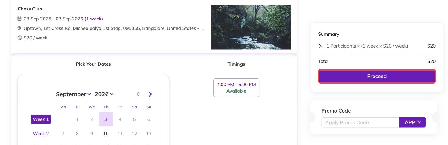Click the Uptown, 1st Cross Rd address text

114,28
